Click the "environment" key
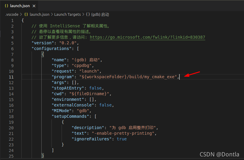This screenshot has height=160, width=244. click(68, 99)
